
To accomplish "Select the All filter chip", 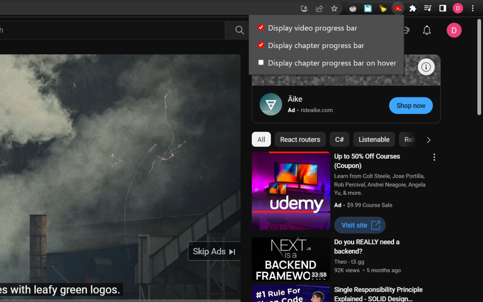I will coord(261,139).
